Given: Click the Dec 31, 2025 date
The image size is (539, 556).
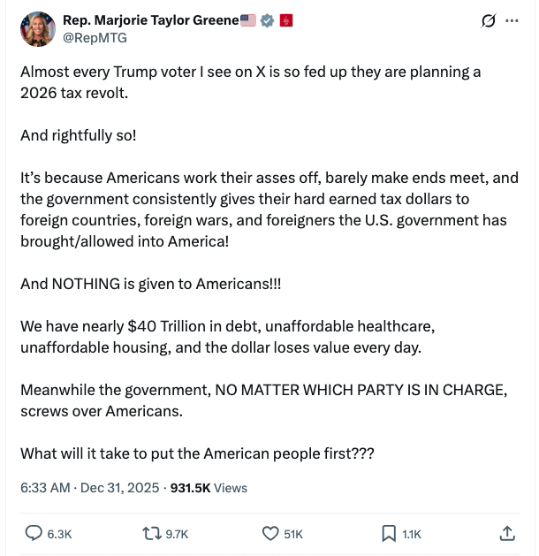Looking at the screenshot, I should 121,487.
